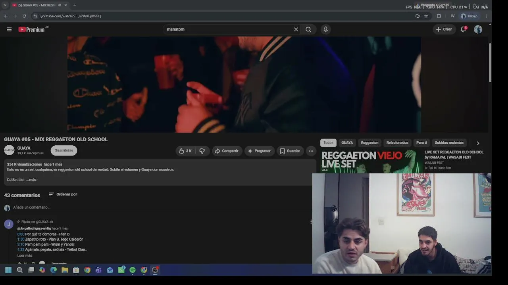
Task: Open Microsoft Teams from the taskbar
Action: pyautogui.click(x=98, y=270)
